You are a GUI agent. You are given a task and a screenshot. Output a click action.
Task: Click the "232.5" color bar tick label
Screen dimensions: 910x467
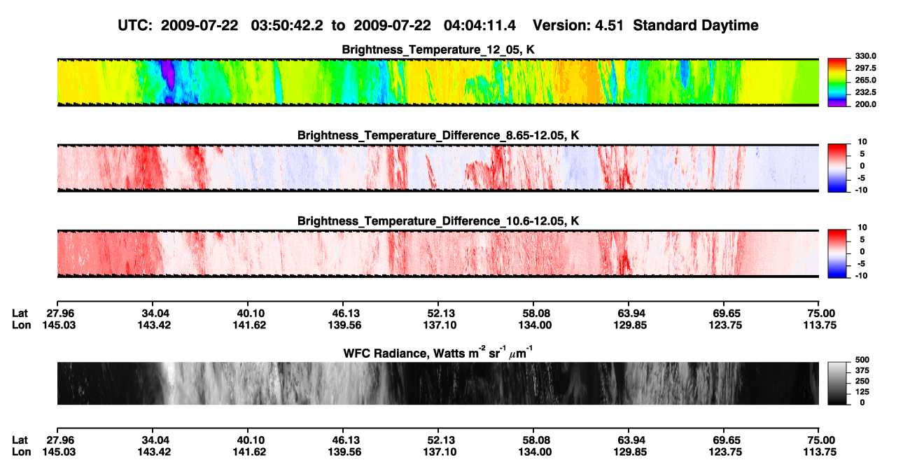(x=866, y=92)
